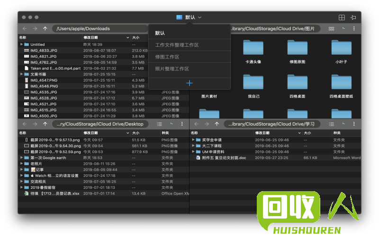Go forward in the Downloads pane
This screenshot has height=236, width=379.
[35, 28]
